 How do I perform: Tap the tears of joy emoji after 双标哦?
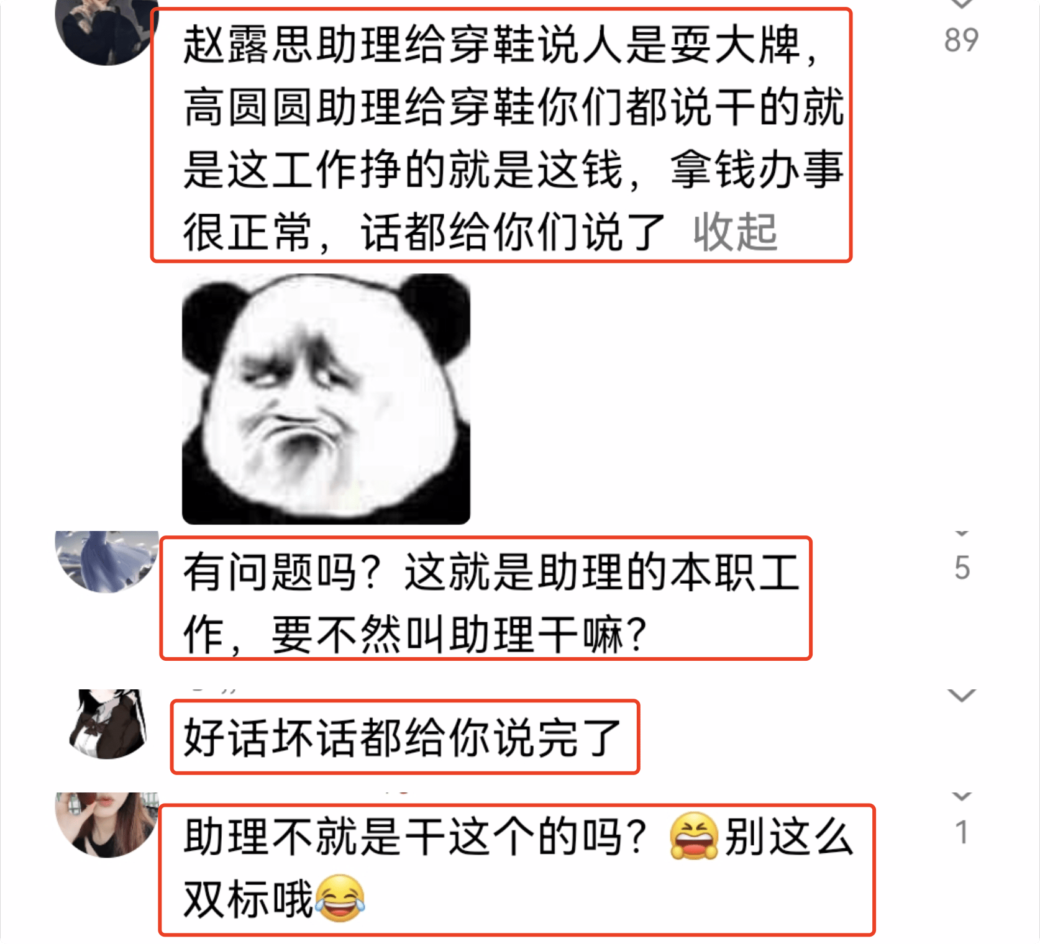pos(339,898)
